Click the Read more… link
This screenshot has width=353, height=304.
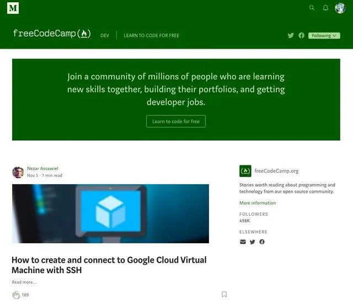coord(24,282)
